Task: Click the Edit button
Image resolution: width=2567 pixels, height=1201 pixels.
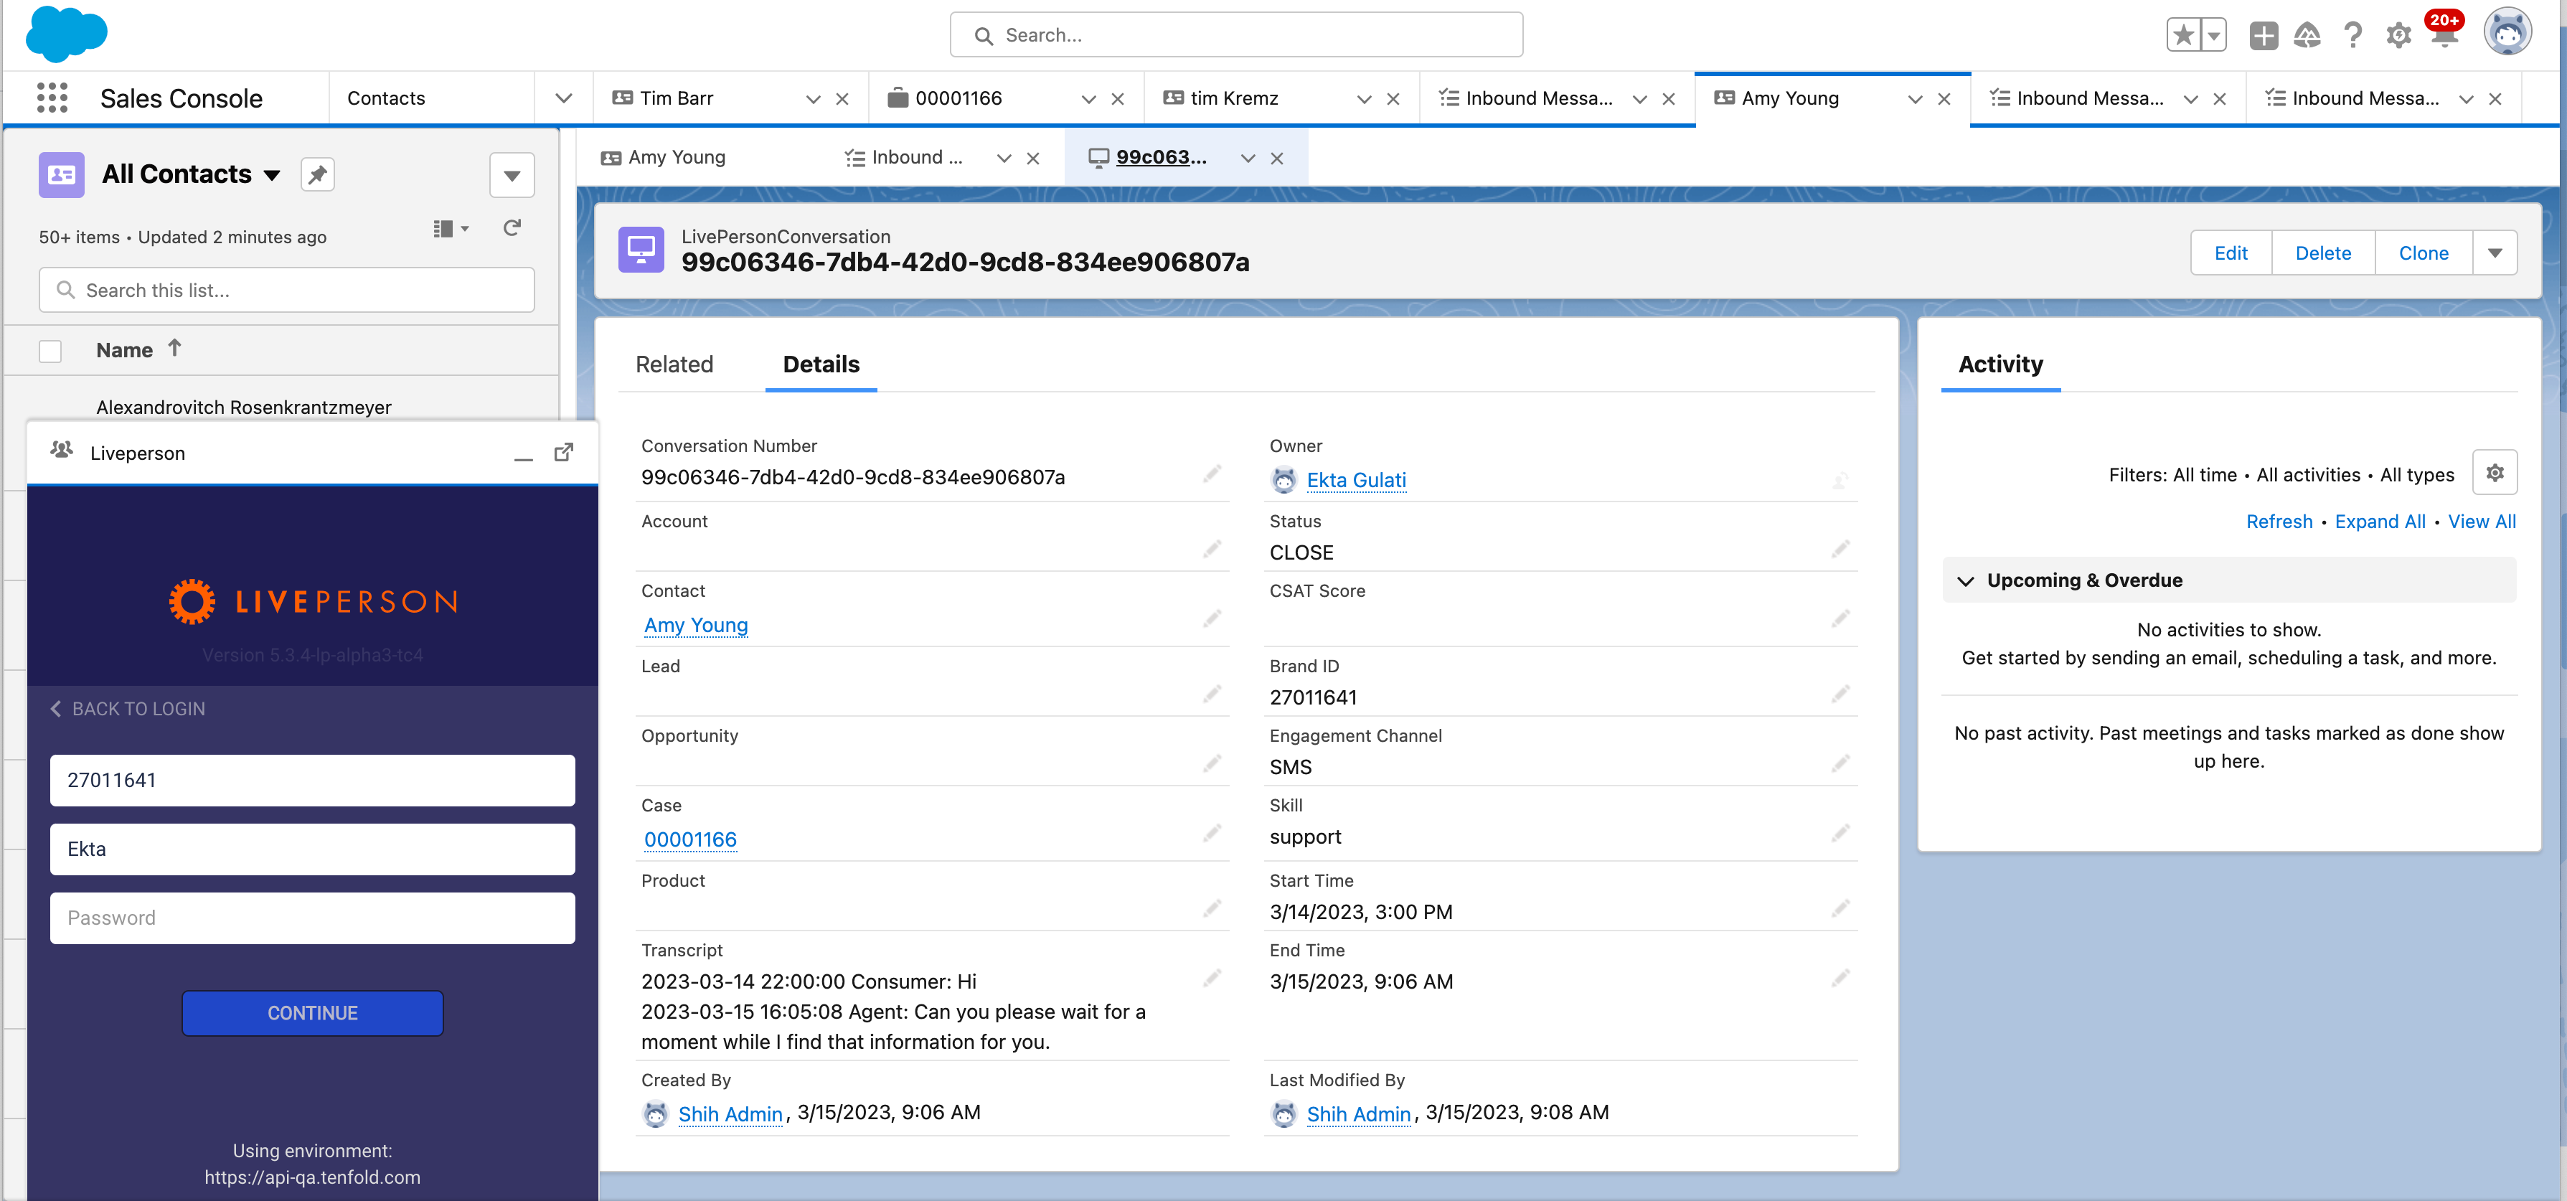Action: (x=2231, y=253)
